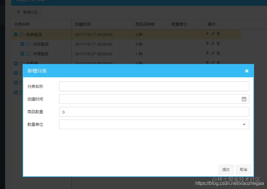
Task: Click delete trash in 包装食品 row
Action: [x=218, y=34]
